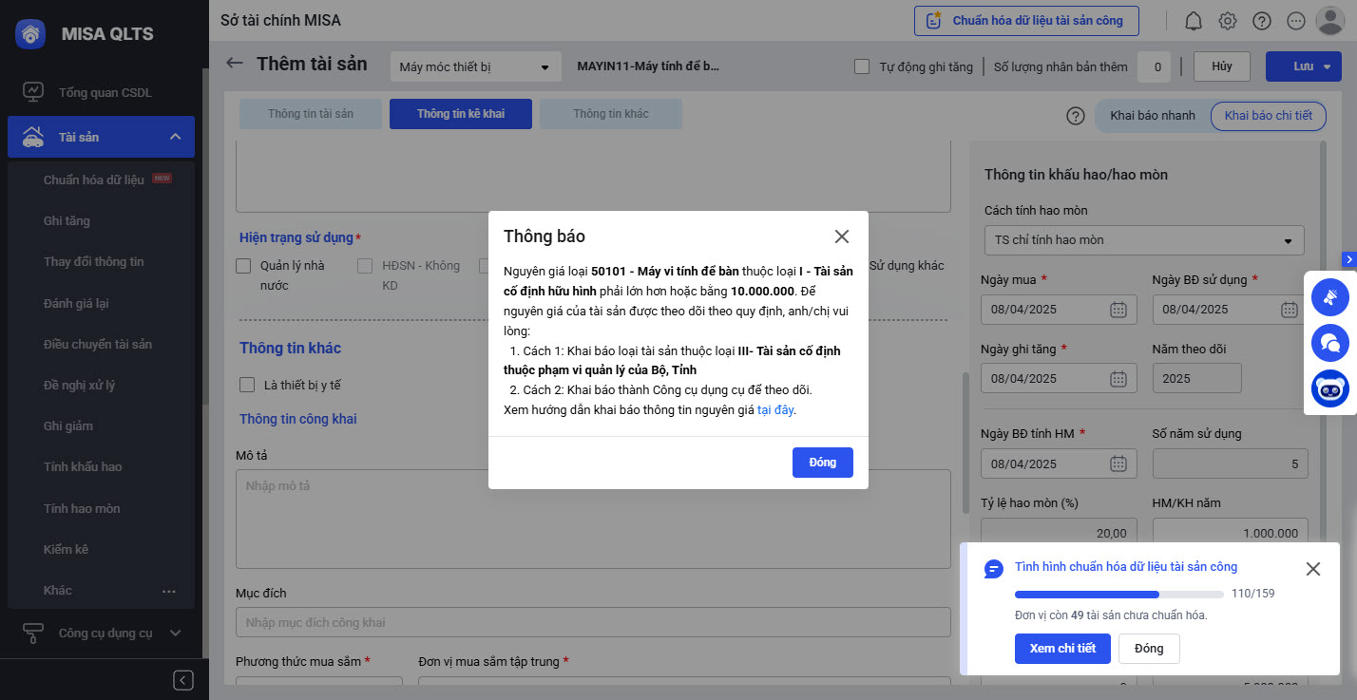The width and height of the screenshot is (1357, 700).
Task: Enable the Tự động ghi tăng checkbox
Action: tap(862, 66)
